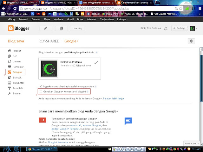Open the settings gear button

click(x=191, y=41)
